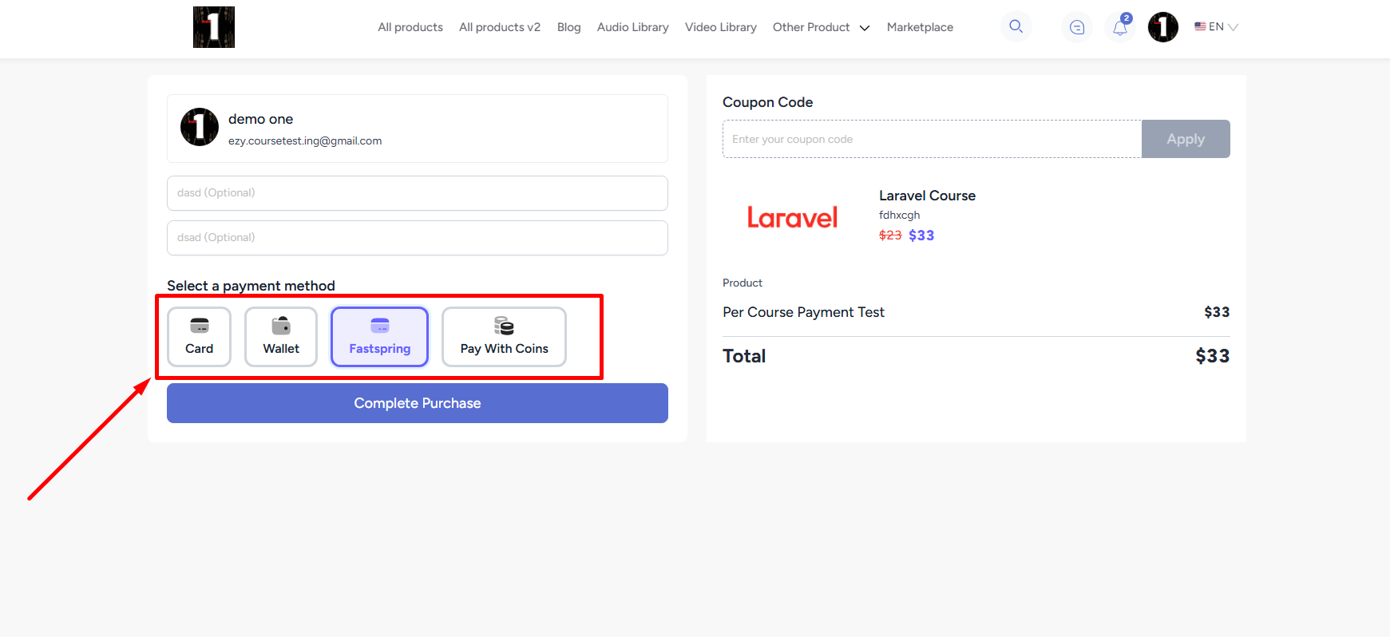This screenshot has height=637, width=1390.
Task: Click the Laravel course thumbnail
Action: point(792,217)
